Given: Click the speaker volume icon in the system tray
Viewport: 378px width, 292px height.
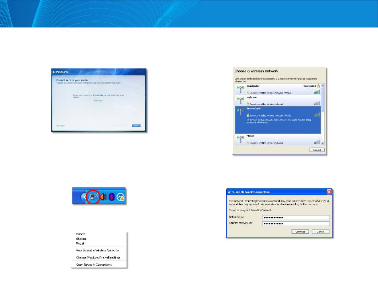Looking at the screenshot, I should point(103,197).
